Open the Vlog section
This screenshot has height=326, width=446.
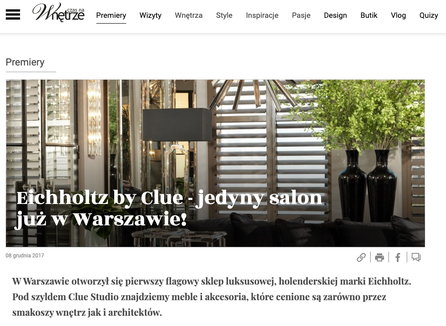point(398,15)
